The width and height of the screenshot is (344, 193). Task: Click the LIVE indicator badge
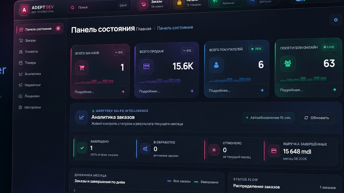coord(329,47)
